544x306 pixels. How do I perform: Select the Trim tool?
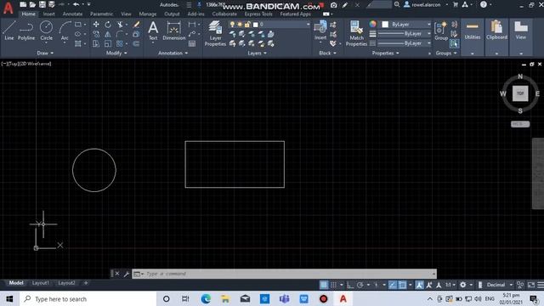120,25
